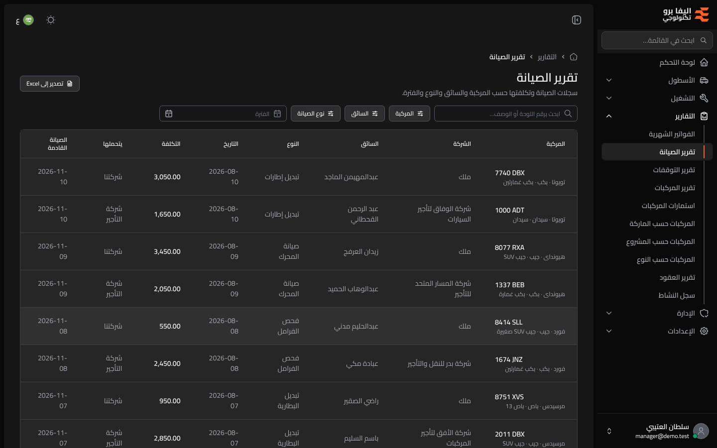717x448 pixels.
Task: Click the user avatar icon
Action: pos(701,431)
